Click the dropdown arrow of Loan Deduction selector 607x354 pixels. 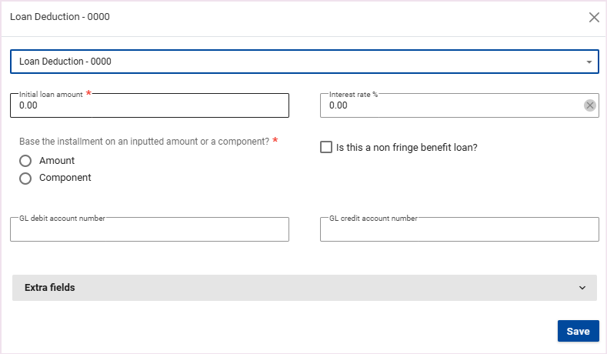point(589,62)
